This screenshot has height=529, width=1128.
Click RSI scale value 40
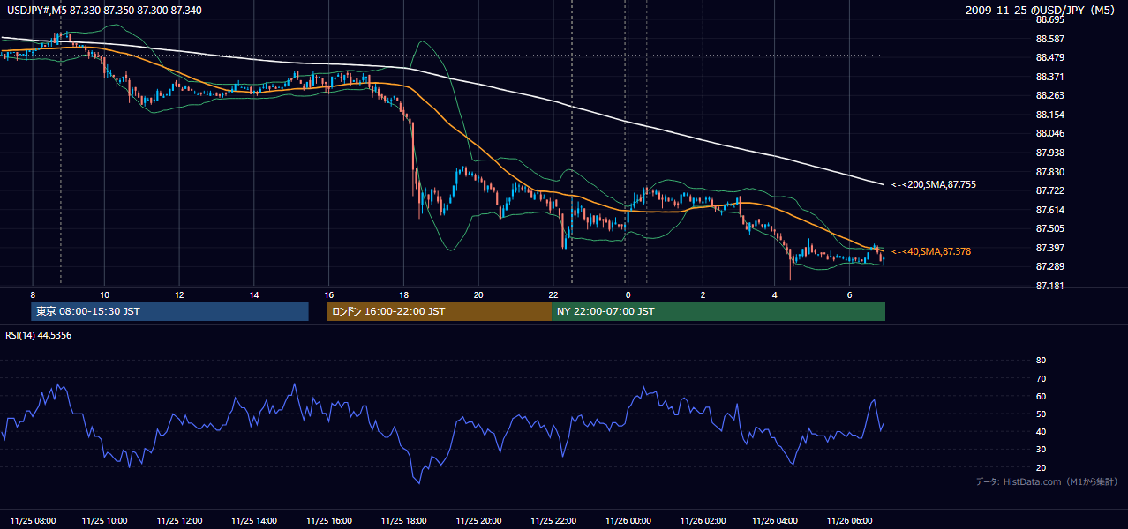[x=1041, y=431]
